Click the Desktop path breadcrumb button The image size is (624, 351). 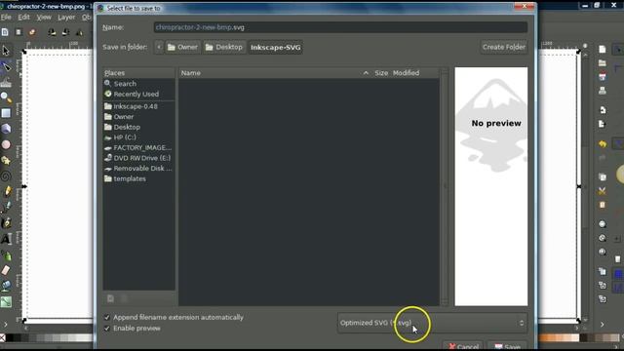(224, 47)
